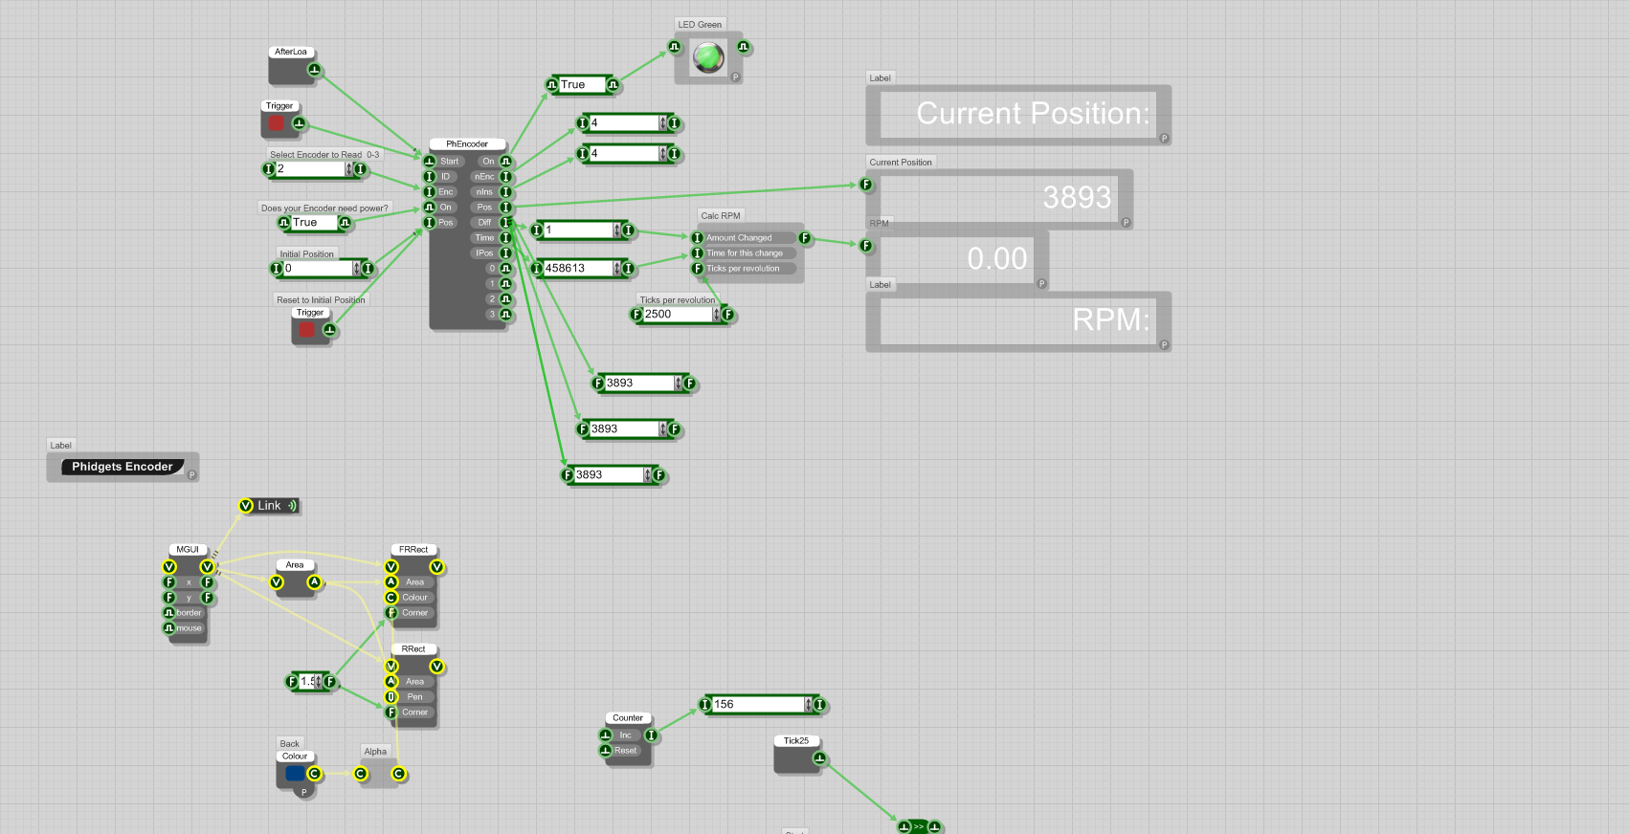The height and width of the screenshot is (834, 1629).
Task: Click the 'Current Position:' label display
Action: [x=1018, y=114]
